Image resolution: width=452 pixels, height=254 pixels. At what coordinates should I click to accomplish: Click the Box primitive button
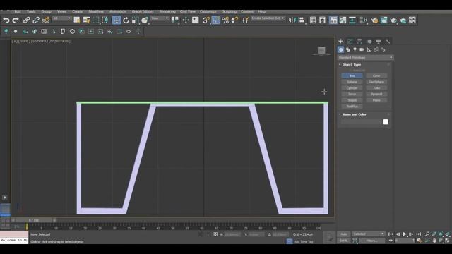click(x=352, y=75)
